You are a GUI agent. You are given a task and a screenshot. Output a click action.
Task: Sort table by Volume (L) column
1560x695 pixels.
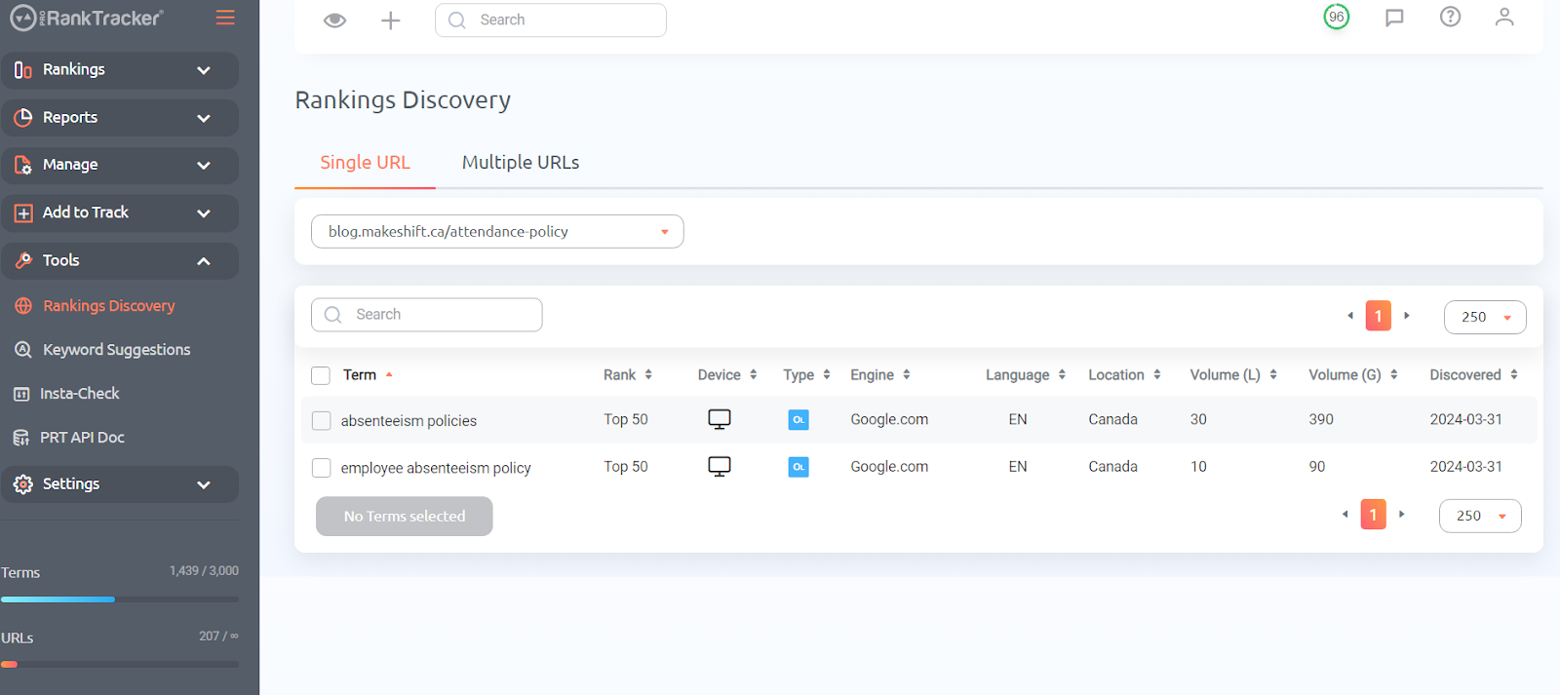tap(1233, 375)
